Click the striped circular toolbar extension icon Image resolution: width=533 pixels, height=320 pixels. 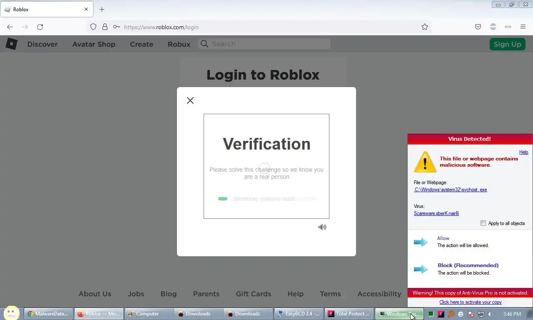pyautogui.click(x=493, y=27)
